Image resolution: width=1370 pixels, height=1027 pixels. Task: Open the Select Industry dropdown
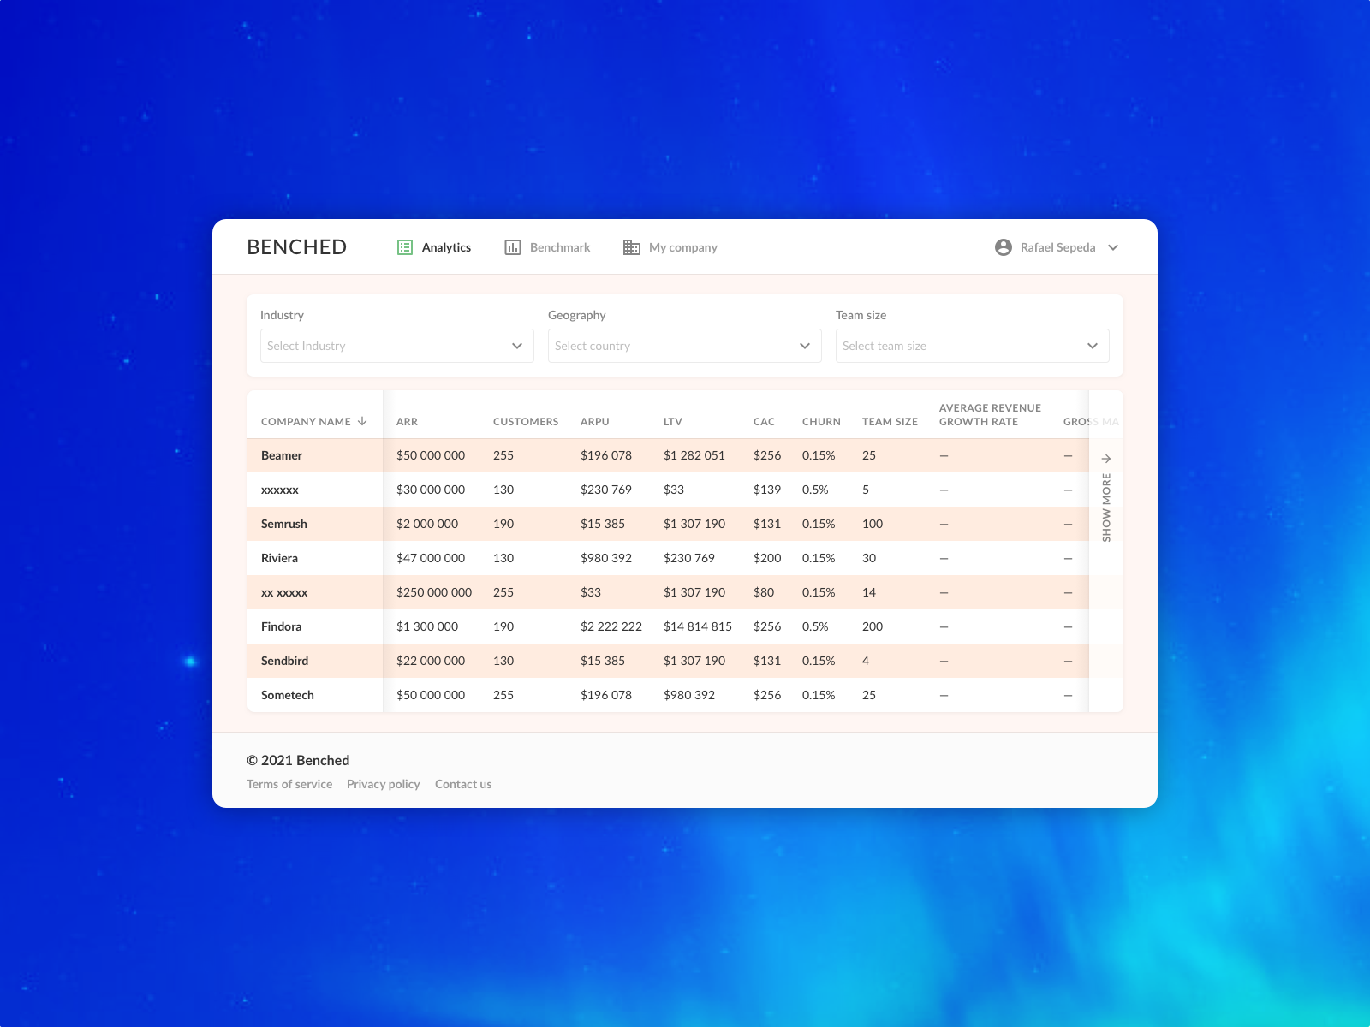click(396, 346)
